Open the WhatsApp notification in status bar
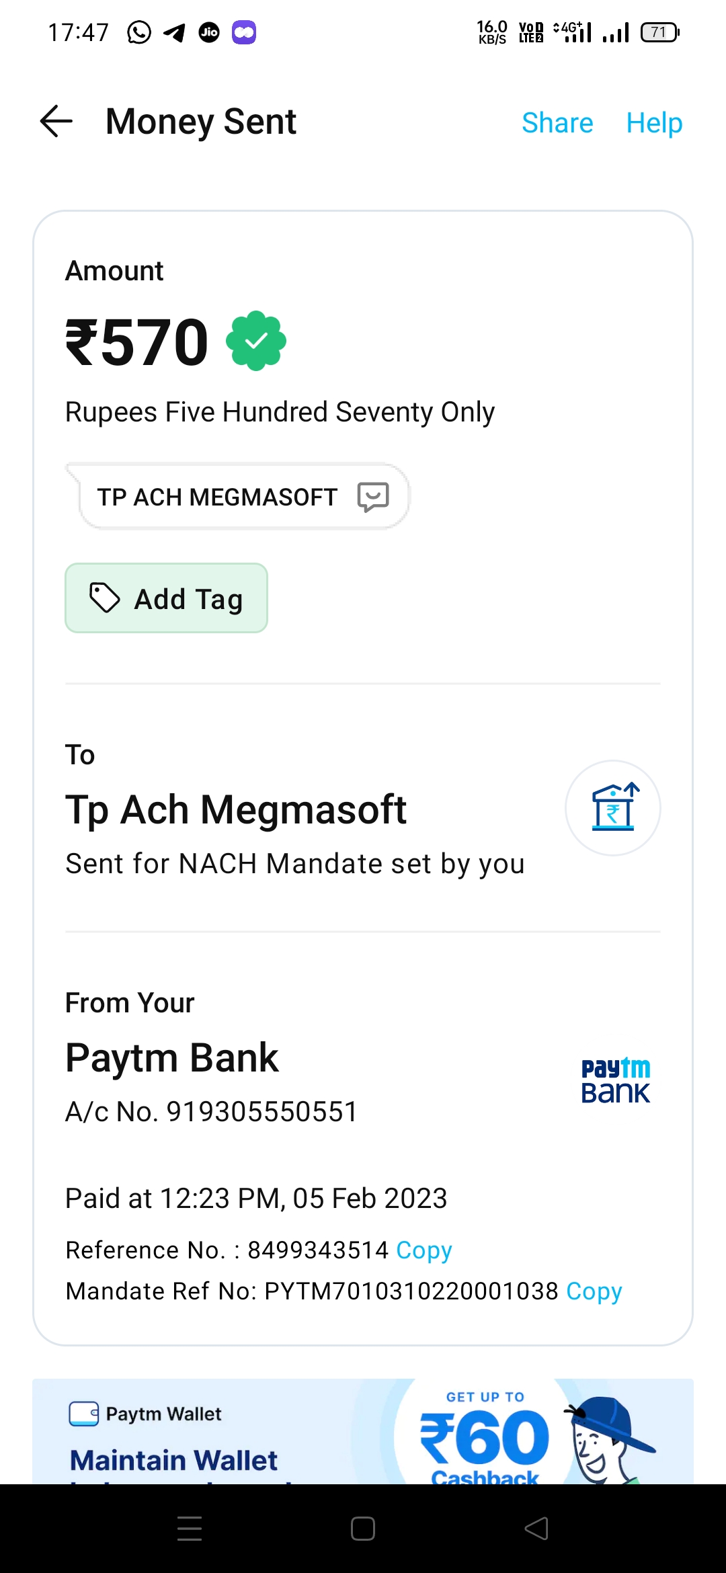 139,32
